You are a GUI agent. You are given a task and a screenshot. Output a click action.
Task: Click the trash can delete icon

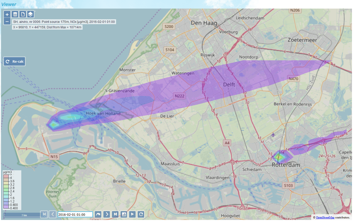[15, 14]
